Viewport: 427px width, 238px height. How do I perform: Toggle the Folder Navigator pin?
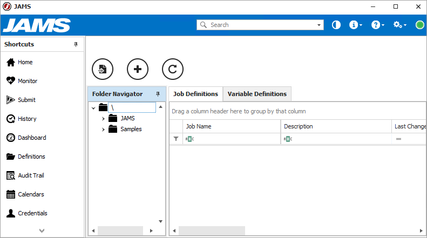(x=158, y=94)
